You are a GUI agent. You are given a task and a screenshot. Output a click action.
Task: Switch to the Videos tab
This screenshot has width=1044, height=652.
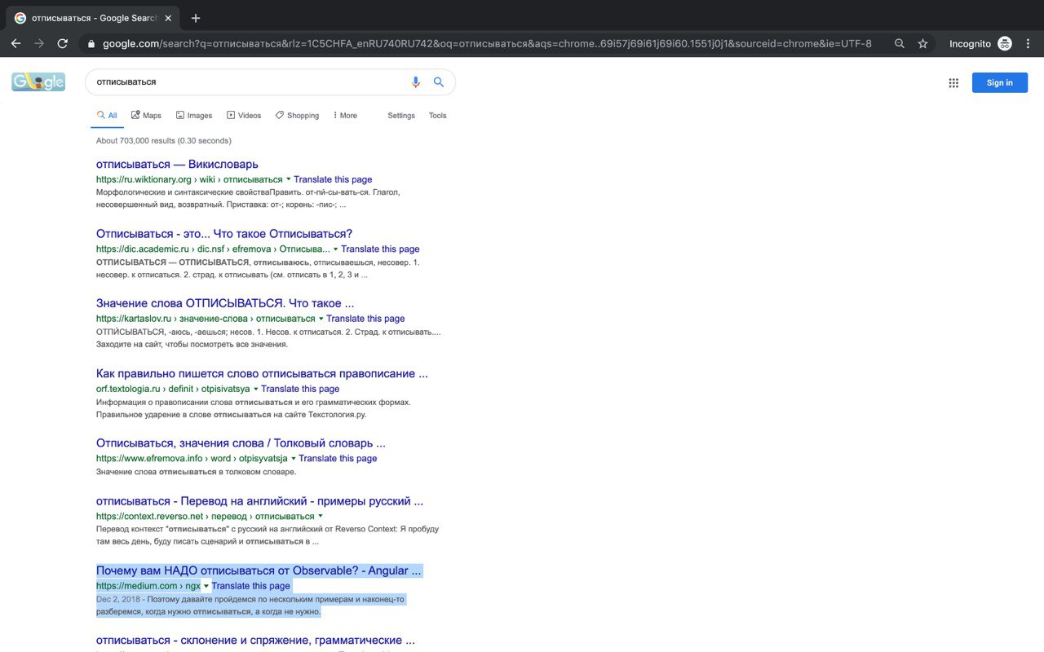pos(244,116)
